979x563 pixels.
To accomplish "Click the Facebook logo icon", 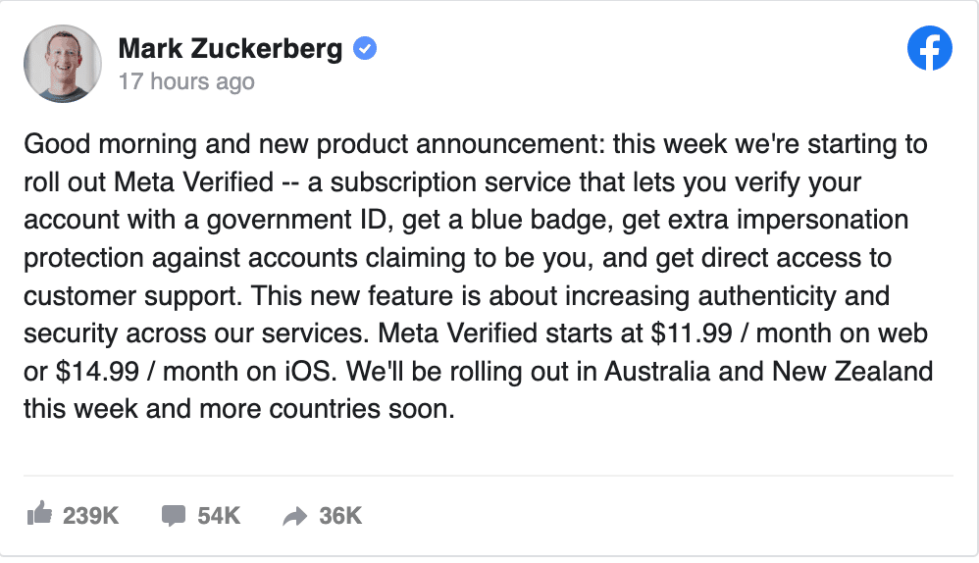I will pyautogui.click(x=929, y=47).
